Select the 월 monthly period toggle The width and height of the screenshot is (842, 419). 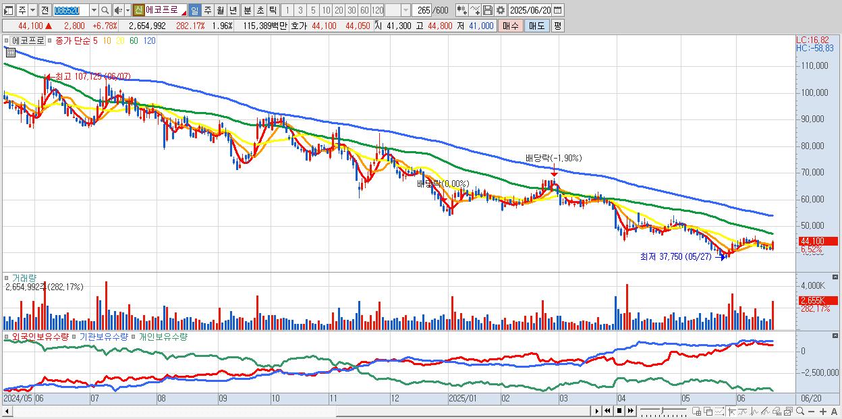220,10
